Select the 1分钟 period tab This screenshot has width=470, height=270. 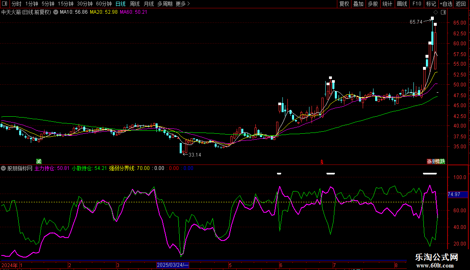click(32, 4)
